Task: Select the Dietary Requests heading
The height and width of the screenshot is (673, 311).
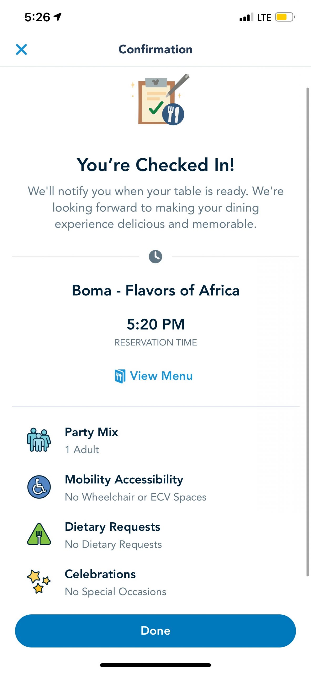Action: tap(113, 527)
